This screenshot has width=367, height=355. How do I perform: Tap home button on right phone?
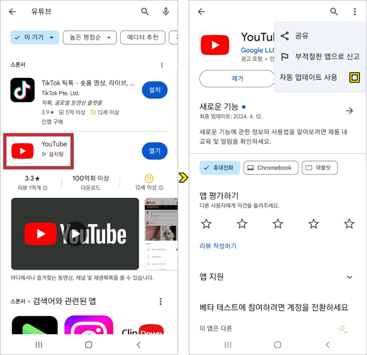278,345
